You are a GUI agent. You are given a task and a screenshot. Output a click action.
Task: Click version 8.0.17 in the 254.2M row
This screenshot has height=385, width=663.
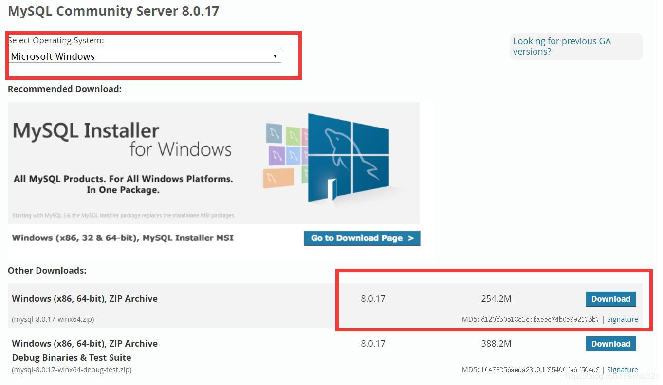[x=373, y=299]
